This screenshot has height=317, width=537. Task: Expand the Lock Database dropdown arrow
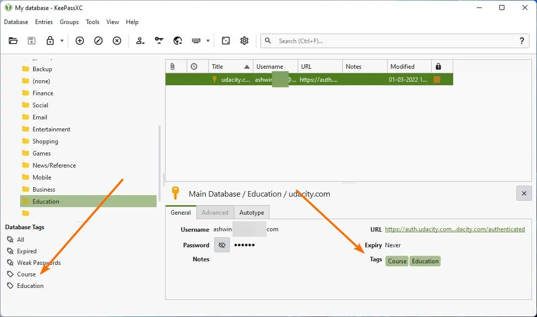(x=62, y=41)
